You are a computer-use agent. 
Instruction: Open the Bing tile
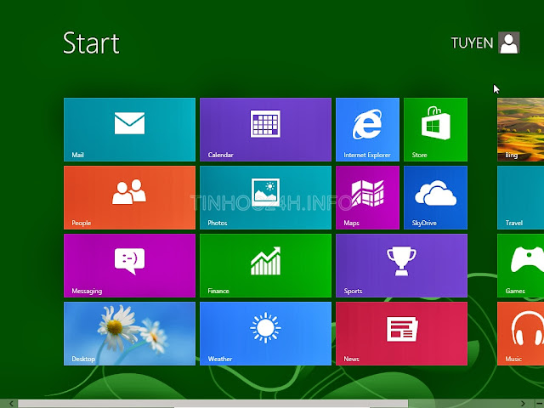tap(520, 129)
